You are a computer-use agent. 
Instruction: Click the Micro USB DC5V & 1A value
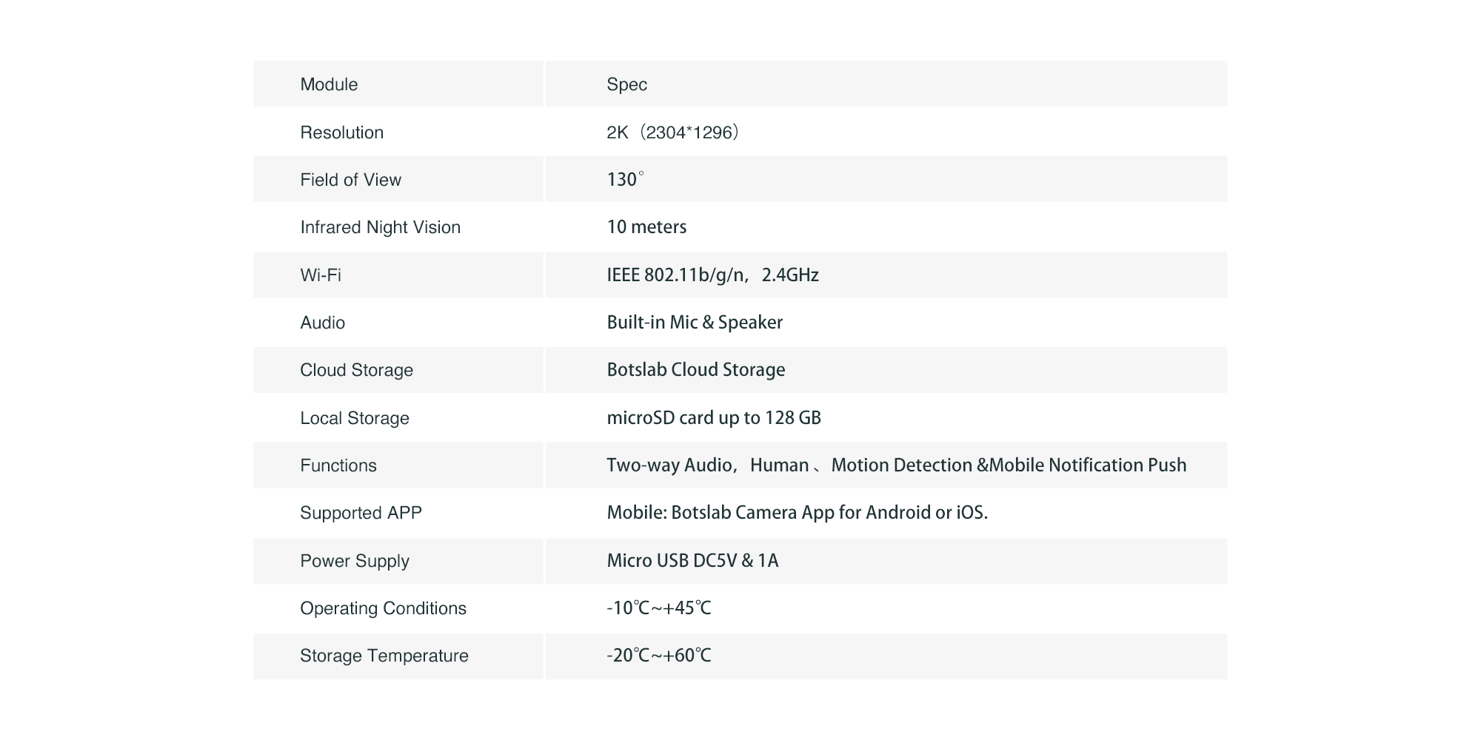[692, 561]
